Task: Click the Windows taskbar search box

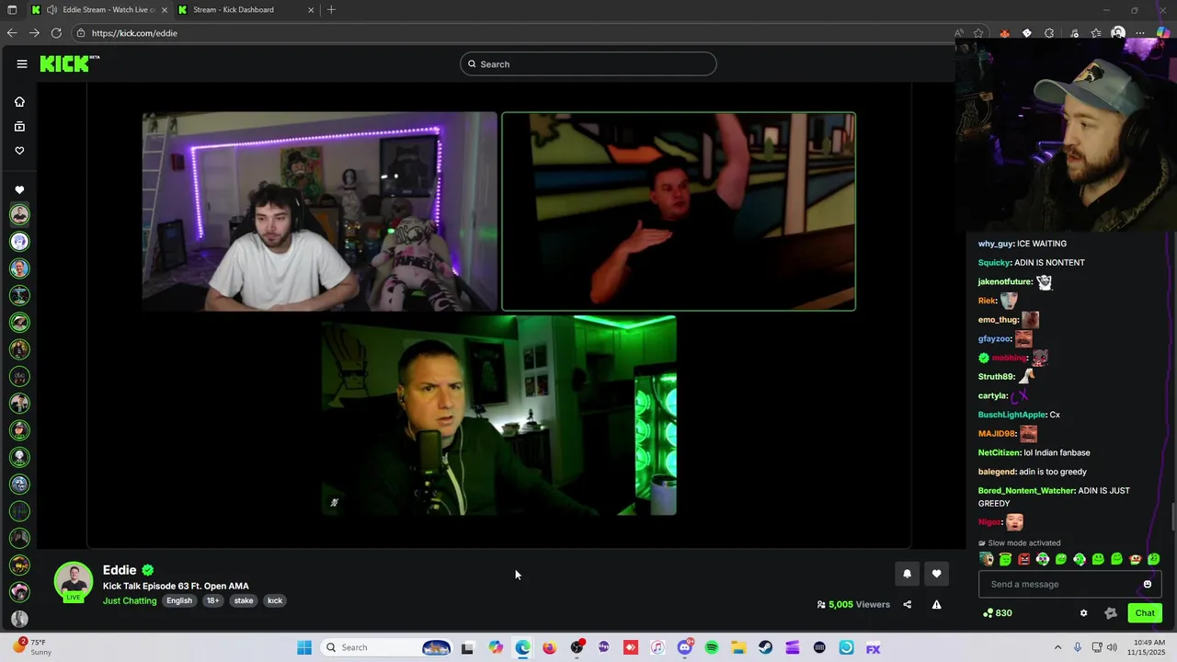Action: click(x=386, y=647)
